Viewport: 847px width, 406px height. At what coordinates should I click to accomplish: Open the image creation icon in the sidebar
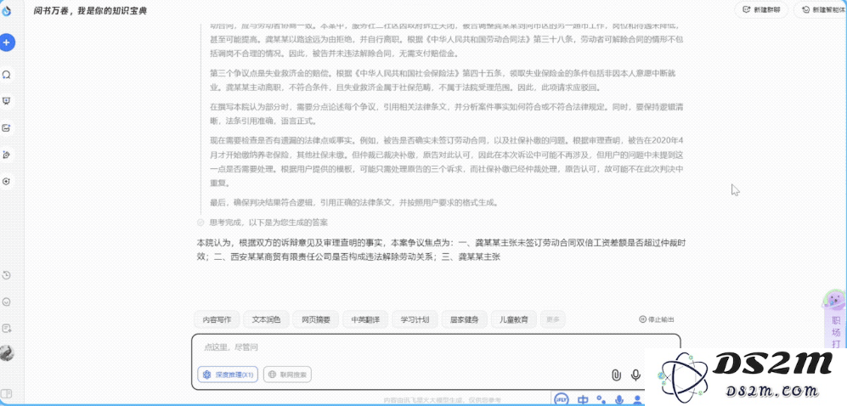pos(7,128)
